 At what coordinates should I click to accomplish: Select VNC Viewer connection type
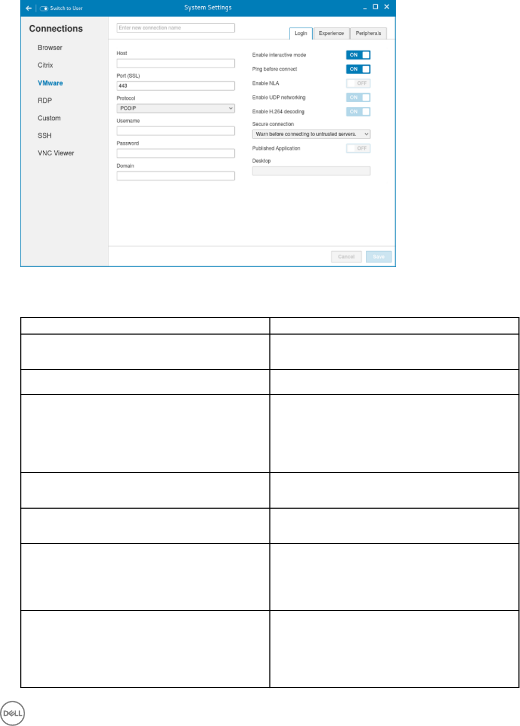[56, 153]
